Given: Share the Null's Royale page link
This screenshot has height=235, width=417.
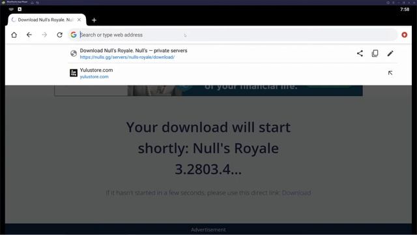Looking at the screenshot, I should pos(360,54).
